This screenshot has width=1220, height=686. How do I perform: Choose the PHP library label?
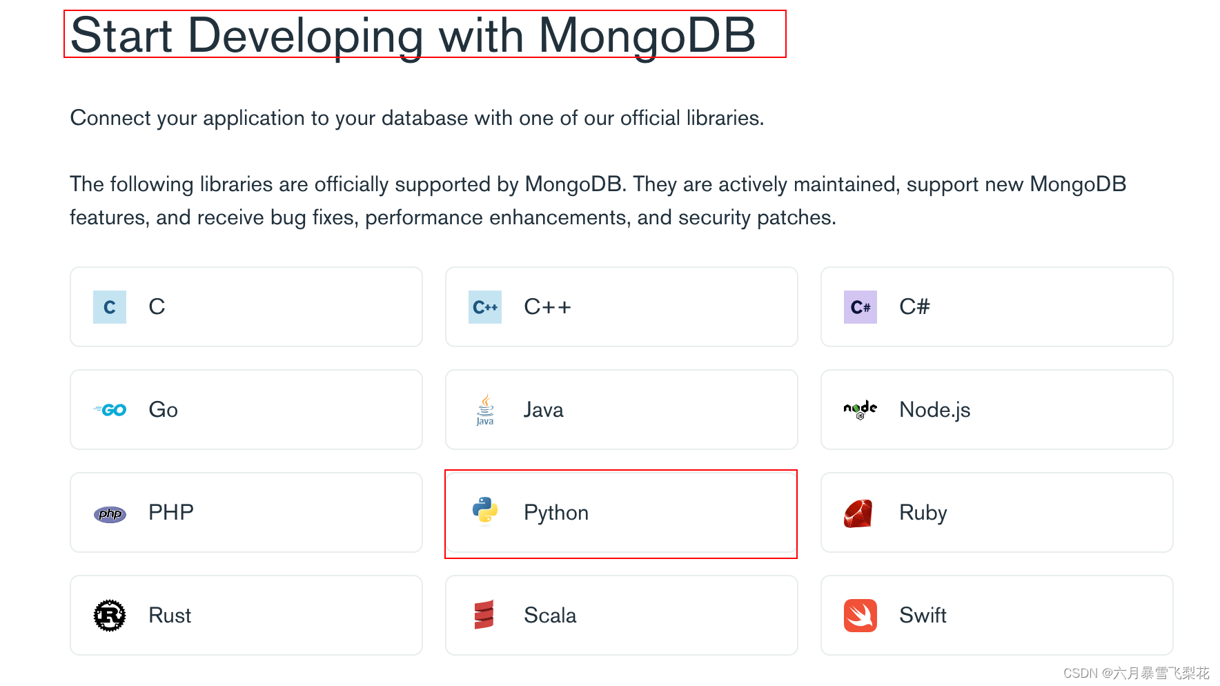tap(171, 512)
